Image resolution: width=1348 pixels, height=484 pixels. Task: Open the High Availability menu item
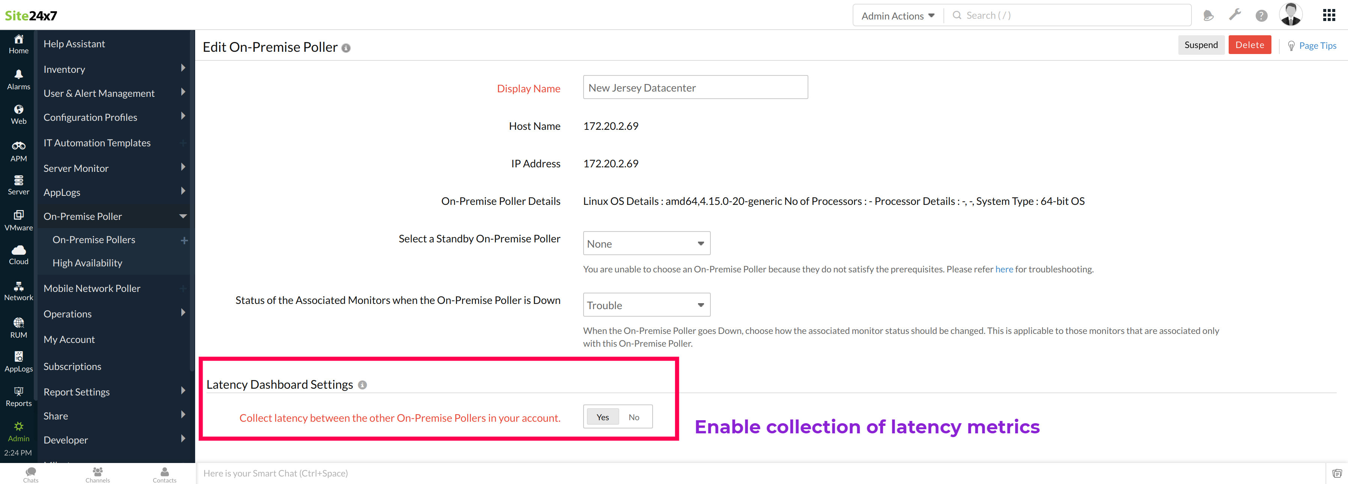click(x=87, y=262)
